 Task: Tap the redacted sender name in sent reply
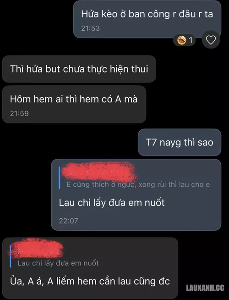pos(99,171)
